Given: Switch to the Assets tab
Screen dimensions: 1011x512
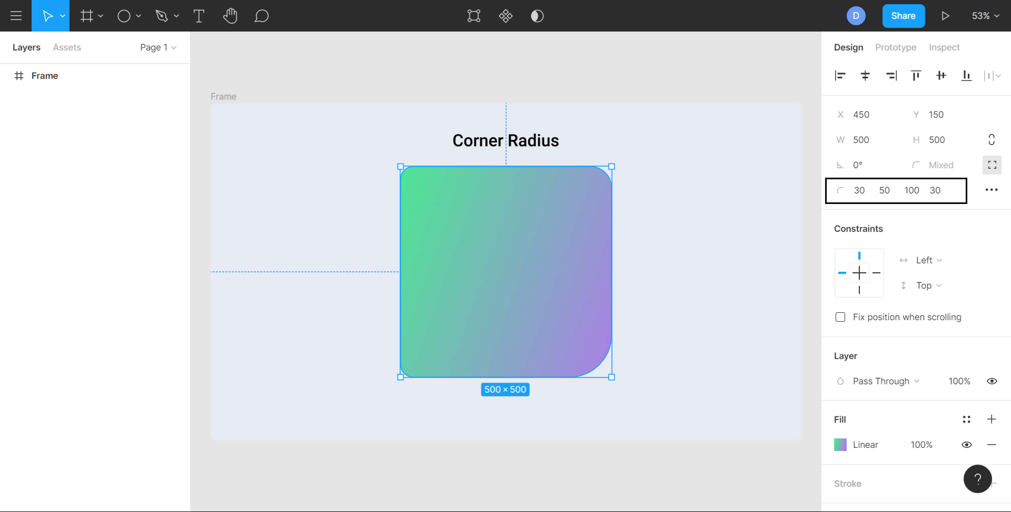Looking at the screenshot, I should [x=67, y=47].
